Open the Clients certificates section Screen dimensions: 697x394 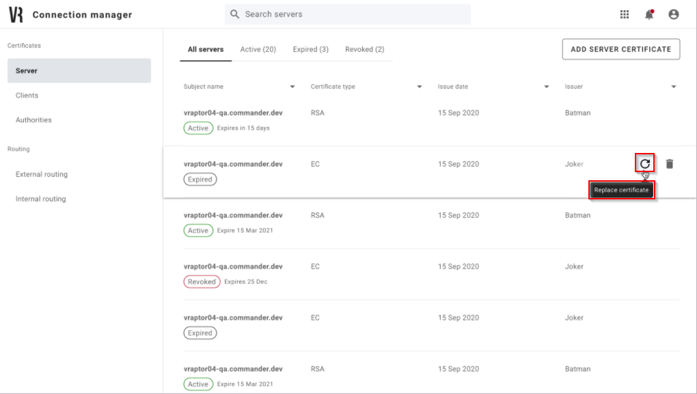pyautogui.click(x=25, y=95)
